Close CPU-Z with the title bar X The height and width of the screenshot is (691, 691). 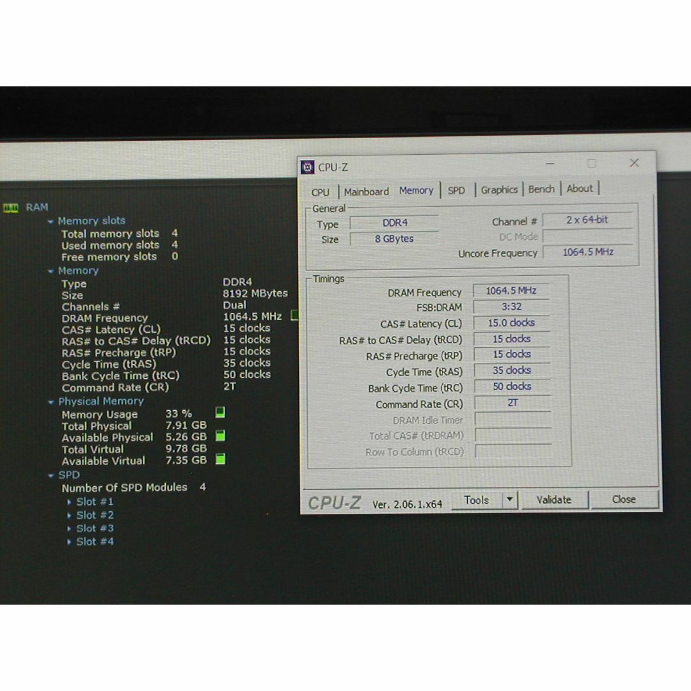click(634, 163)
